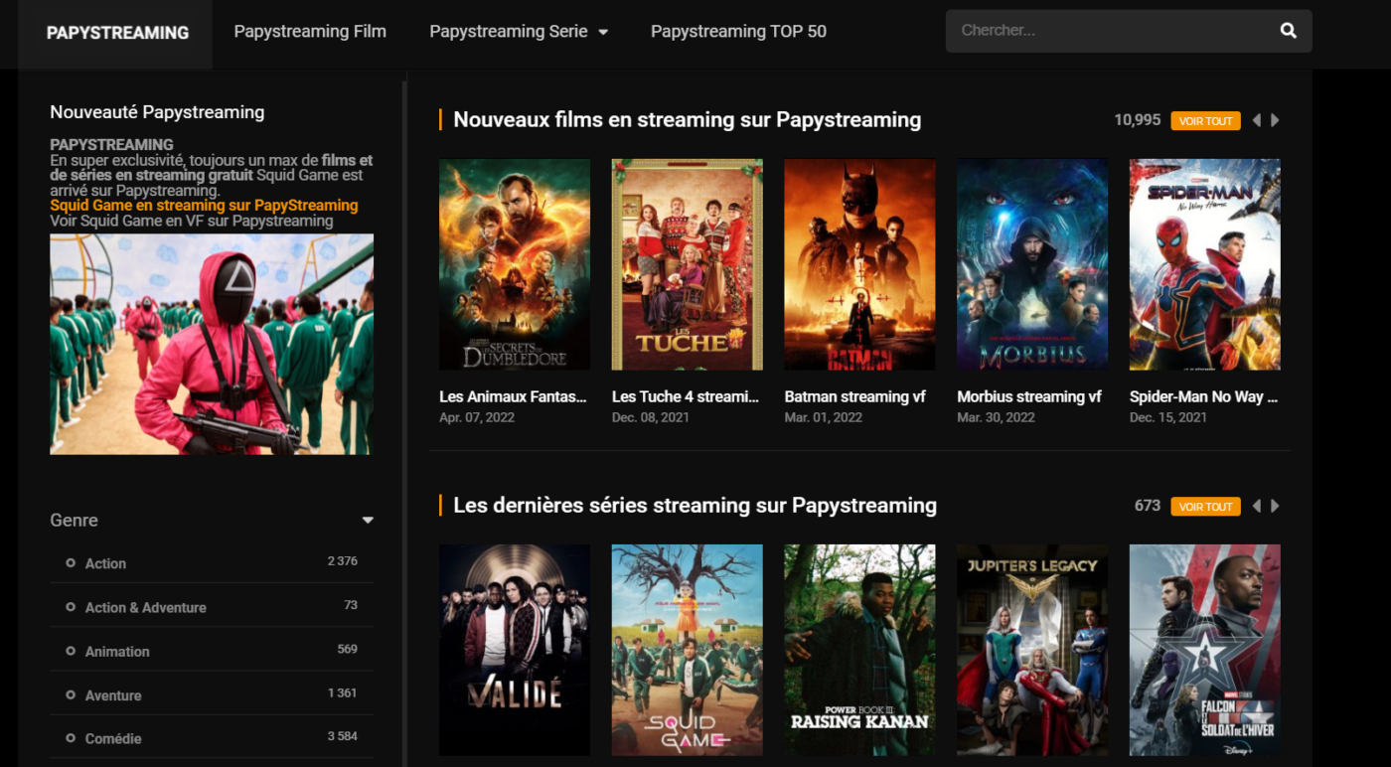Click the 673 series count

coord(1148,505)
